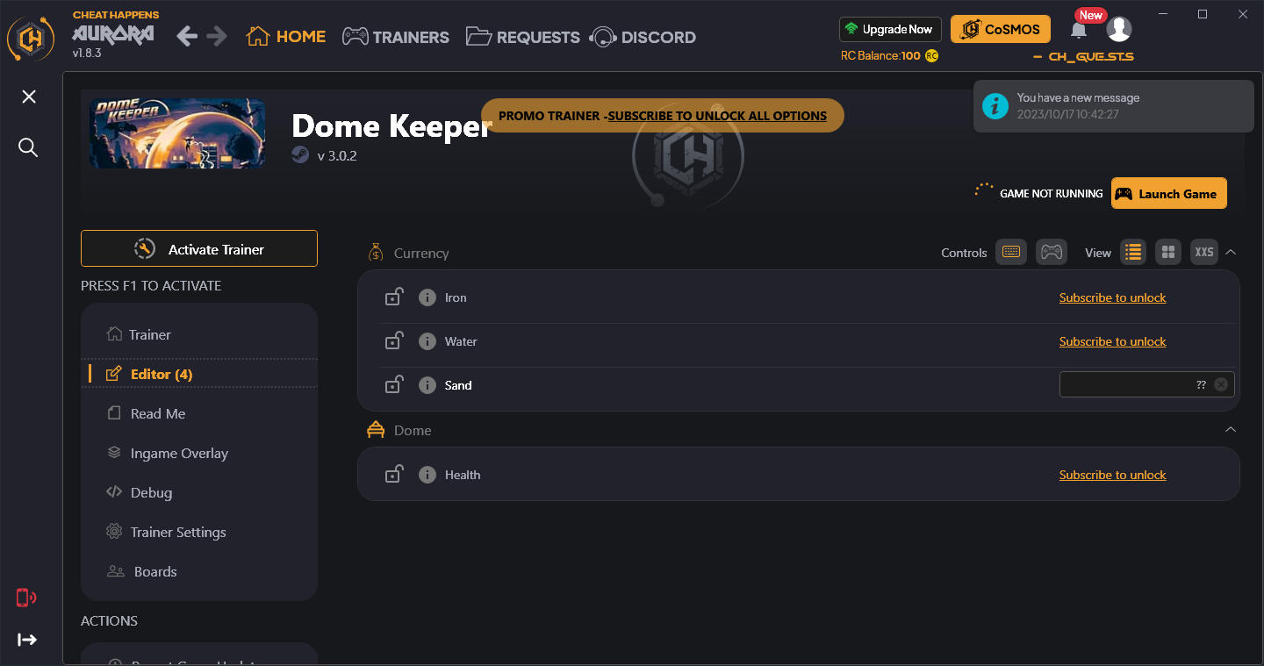Open notifications bell icon

coord(1079,30)
